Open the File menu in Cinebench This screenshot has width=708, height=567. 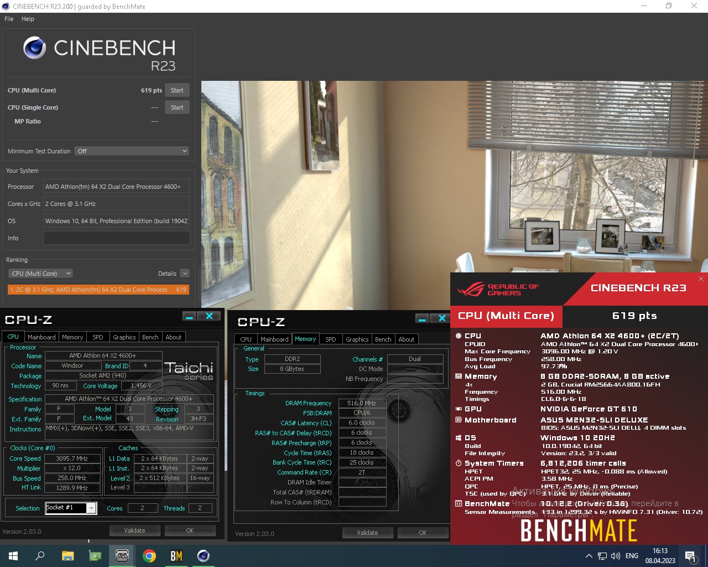point(9,19)
